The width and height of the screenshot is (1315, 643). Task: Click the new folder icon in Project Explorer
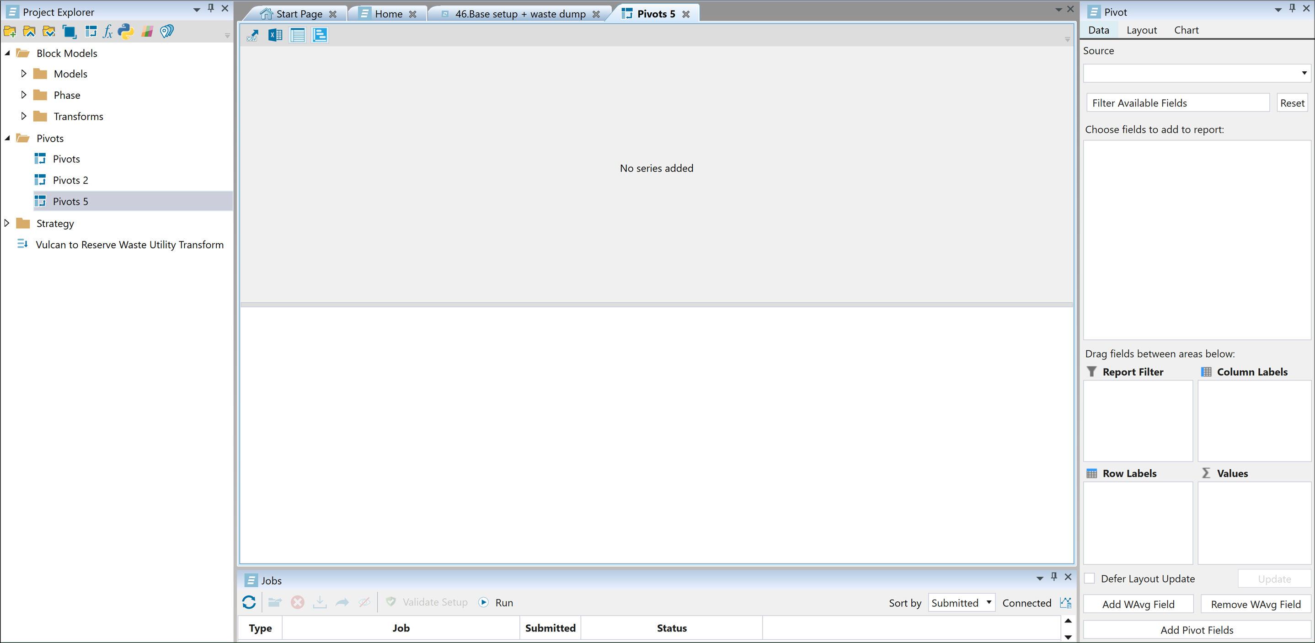point(10,32)
